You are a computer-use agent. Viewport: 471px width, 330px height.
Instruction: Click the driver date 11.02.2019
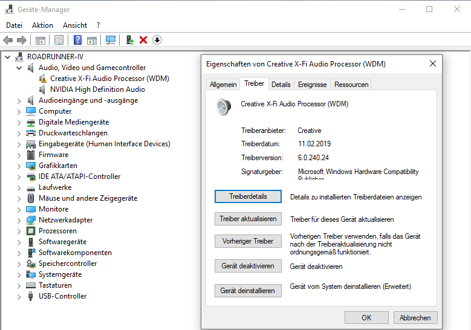click(x=314, y=144)
